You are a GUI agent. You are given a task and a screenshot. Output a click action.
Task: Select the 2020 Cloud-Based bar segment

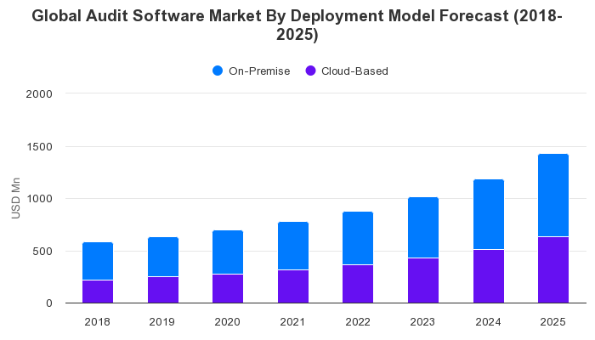228,289
